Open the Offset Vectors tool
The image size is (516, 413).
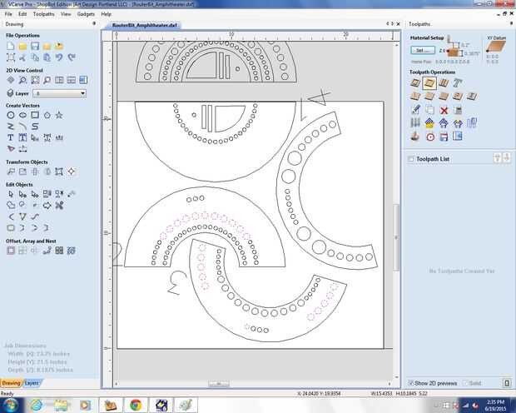pos(11,251)
